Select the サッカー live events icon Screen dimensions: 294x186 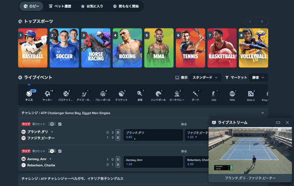47,95
